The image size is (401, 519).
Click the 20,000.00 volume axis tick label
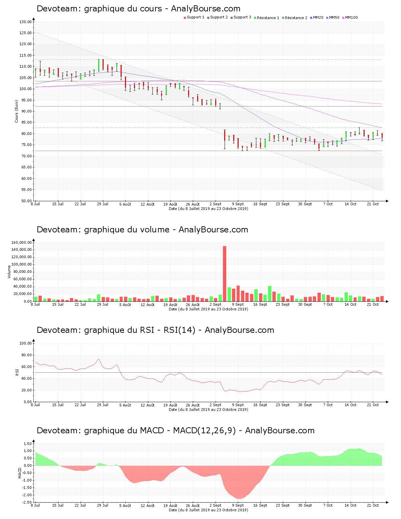pos(23,294)
